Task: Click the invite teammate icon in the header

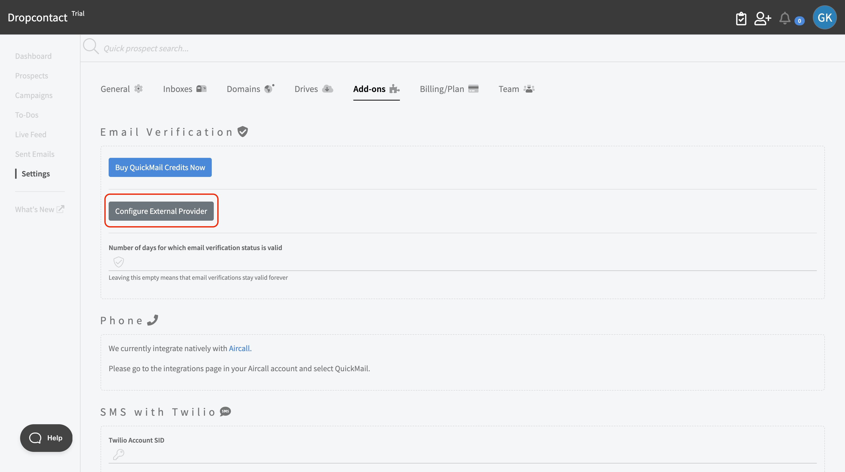Action: click(763, 18)
